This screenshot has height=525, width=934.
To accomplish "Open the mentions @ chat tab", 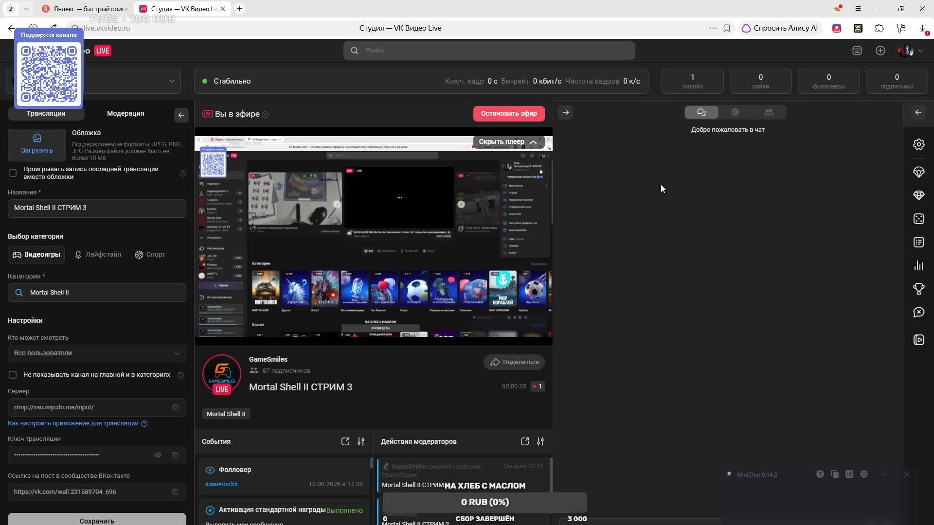I will (x=736, y=112).
